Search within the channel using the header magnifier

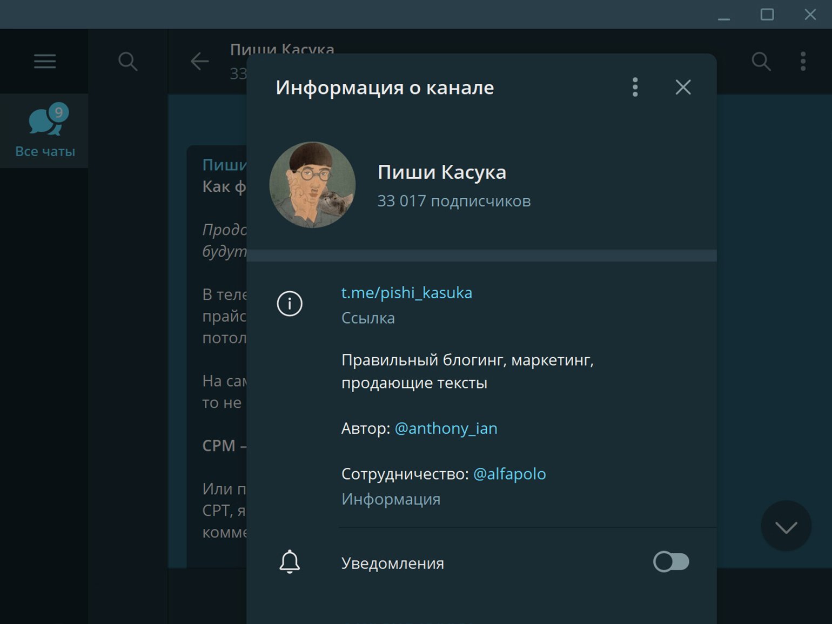coord(761,61)
